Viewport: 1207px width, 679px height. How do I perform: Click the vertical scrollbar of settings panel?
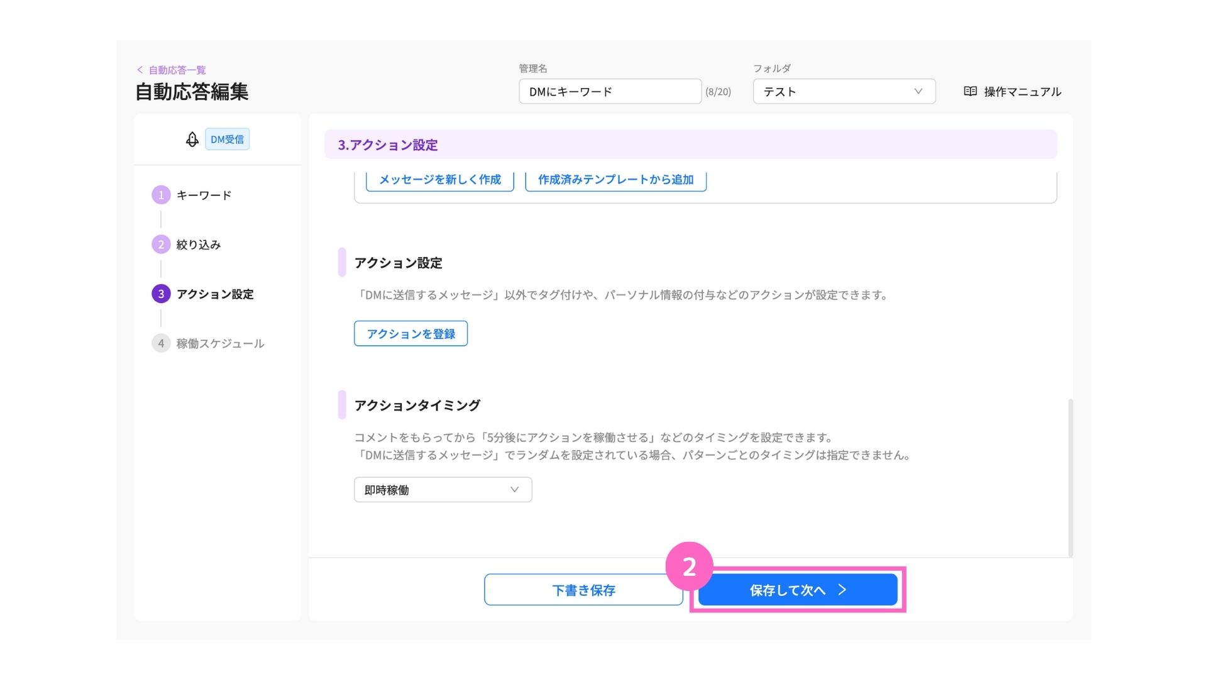tap(1070, 478)
